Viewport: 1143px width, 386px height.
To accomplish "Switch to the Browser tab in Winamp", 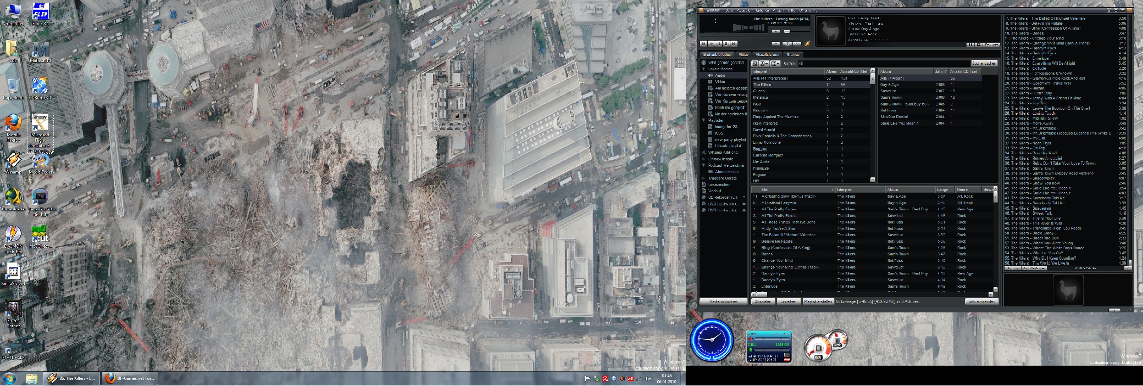I will 793,55.
